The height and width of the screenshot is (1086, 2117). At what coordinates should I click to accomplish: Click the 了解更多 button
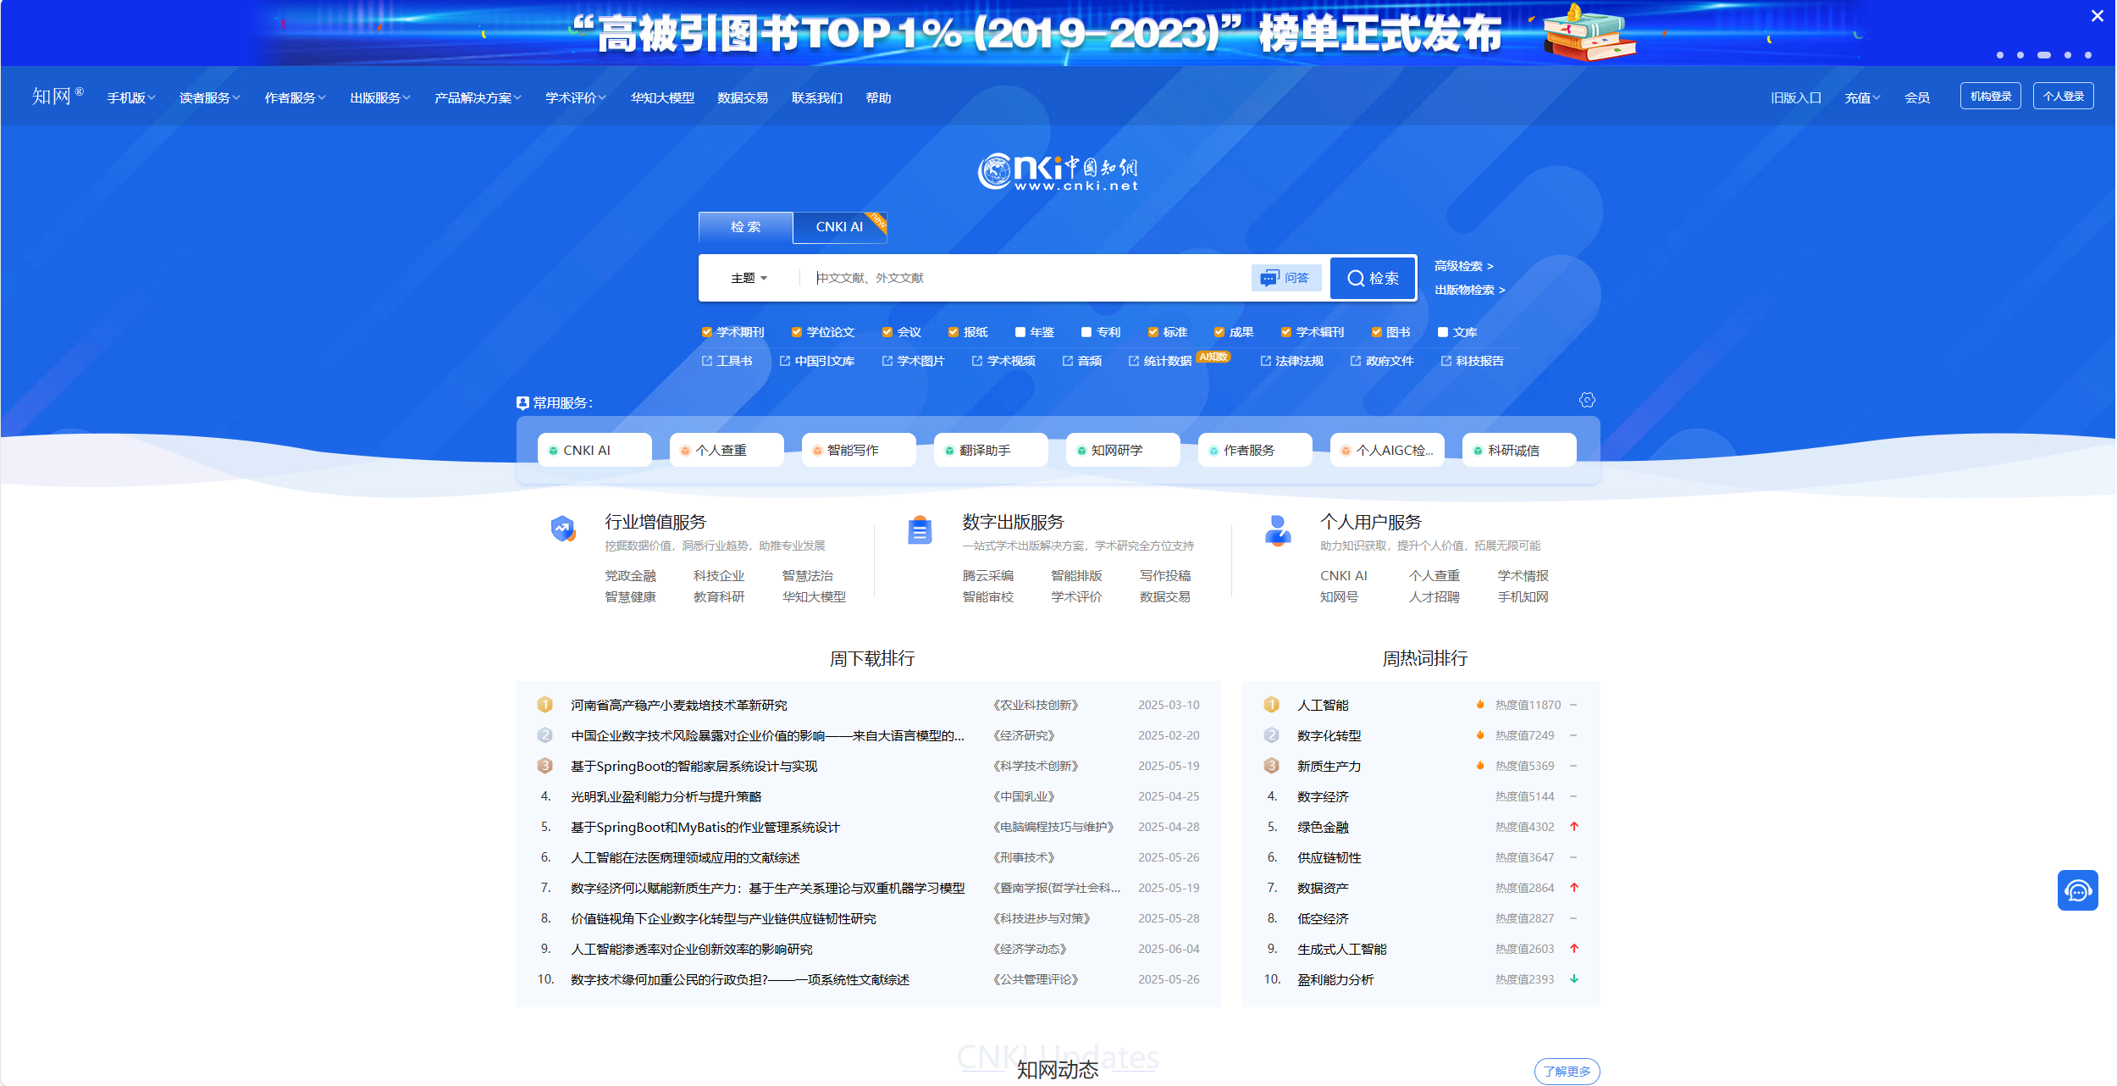coord(1567,1072)
